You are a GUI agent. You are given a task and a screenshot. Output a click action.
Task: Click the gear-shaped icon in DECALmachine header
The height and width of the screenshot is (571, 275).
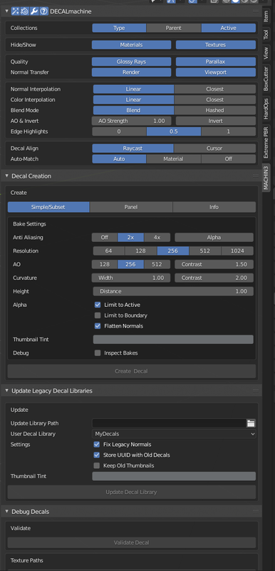(x=25, y=11)
